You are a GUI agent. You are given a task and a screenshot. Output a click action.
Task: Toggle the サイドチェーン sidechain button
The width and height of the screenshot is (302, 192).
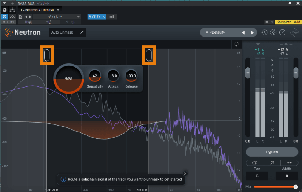[97, 17]
